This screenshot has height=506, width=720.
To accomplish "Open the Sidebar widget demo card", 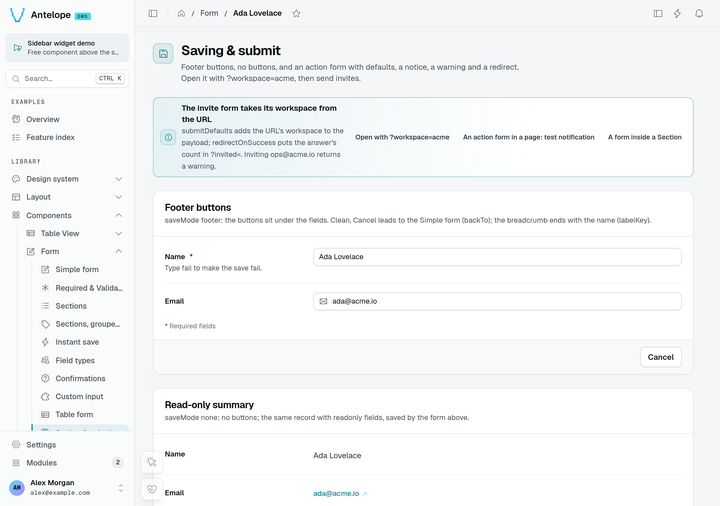I will (x=67, y=48).
